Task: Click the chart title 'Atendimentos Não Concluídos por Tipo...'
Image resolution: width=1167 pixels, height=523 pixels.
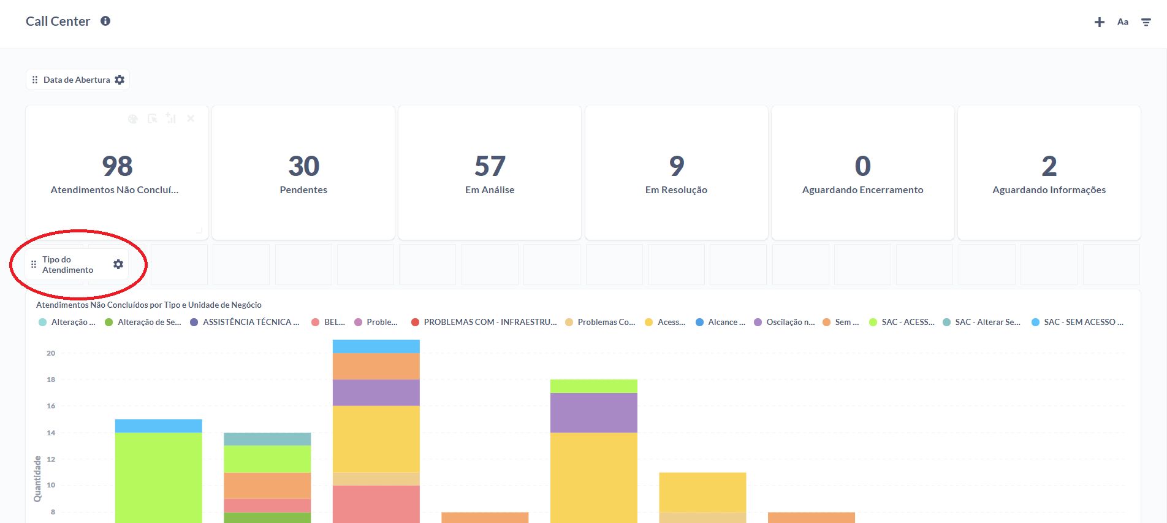Action: click(149, 305)
